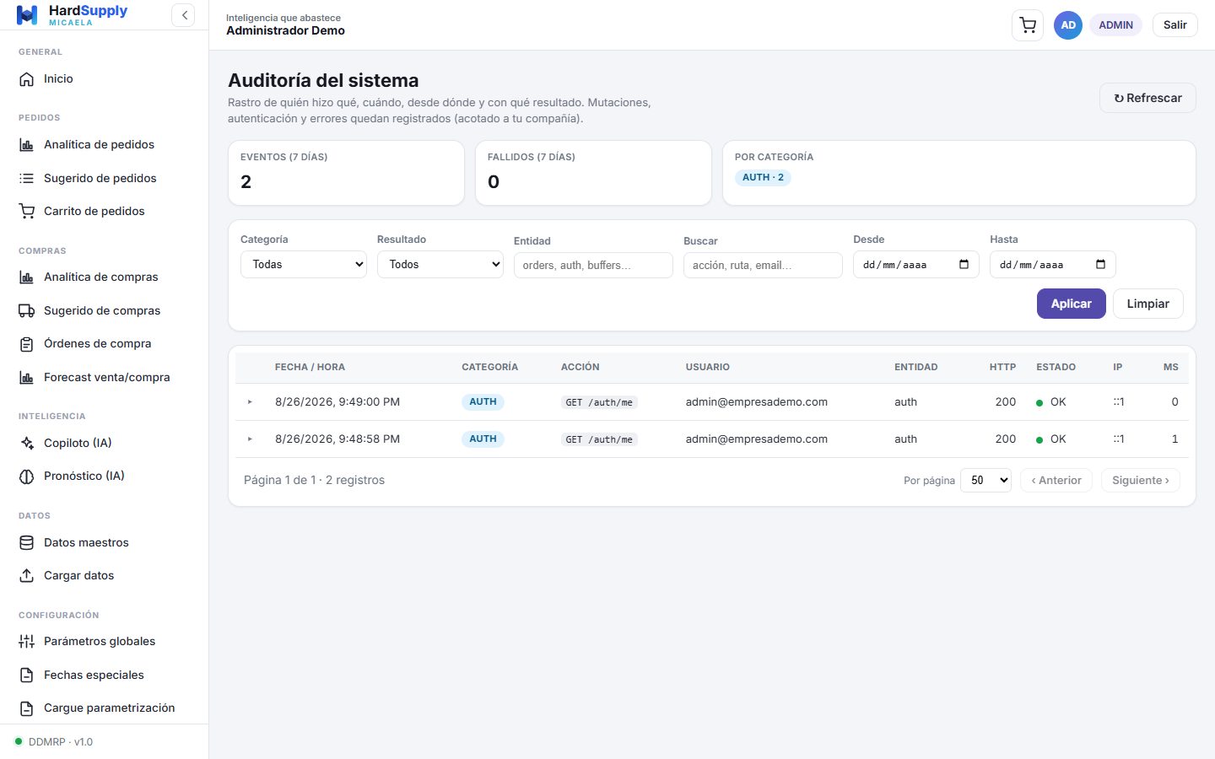The width and height of the screenshot is (1215, 759).
Task: Click the Entidad filter input field
Action: point(593,265)
